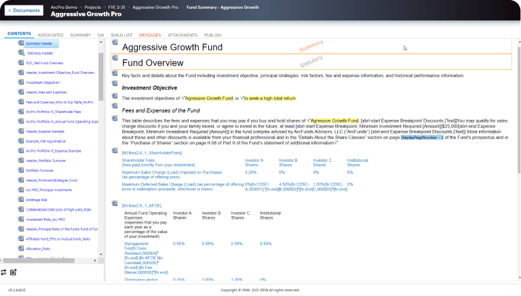The width and height of the screenshot is (521, 296).
Task: Click the icon beside Investment Risks_Arc PRO
Action: (20, 219)
